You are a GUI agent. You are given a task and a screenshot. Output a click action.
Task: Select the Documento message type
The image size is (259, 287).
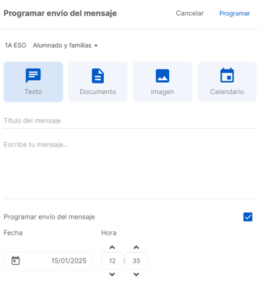(x=97, y=82)
